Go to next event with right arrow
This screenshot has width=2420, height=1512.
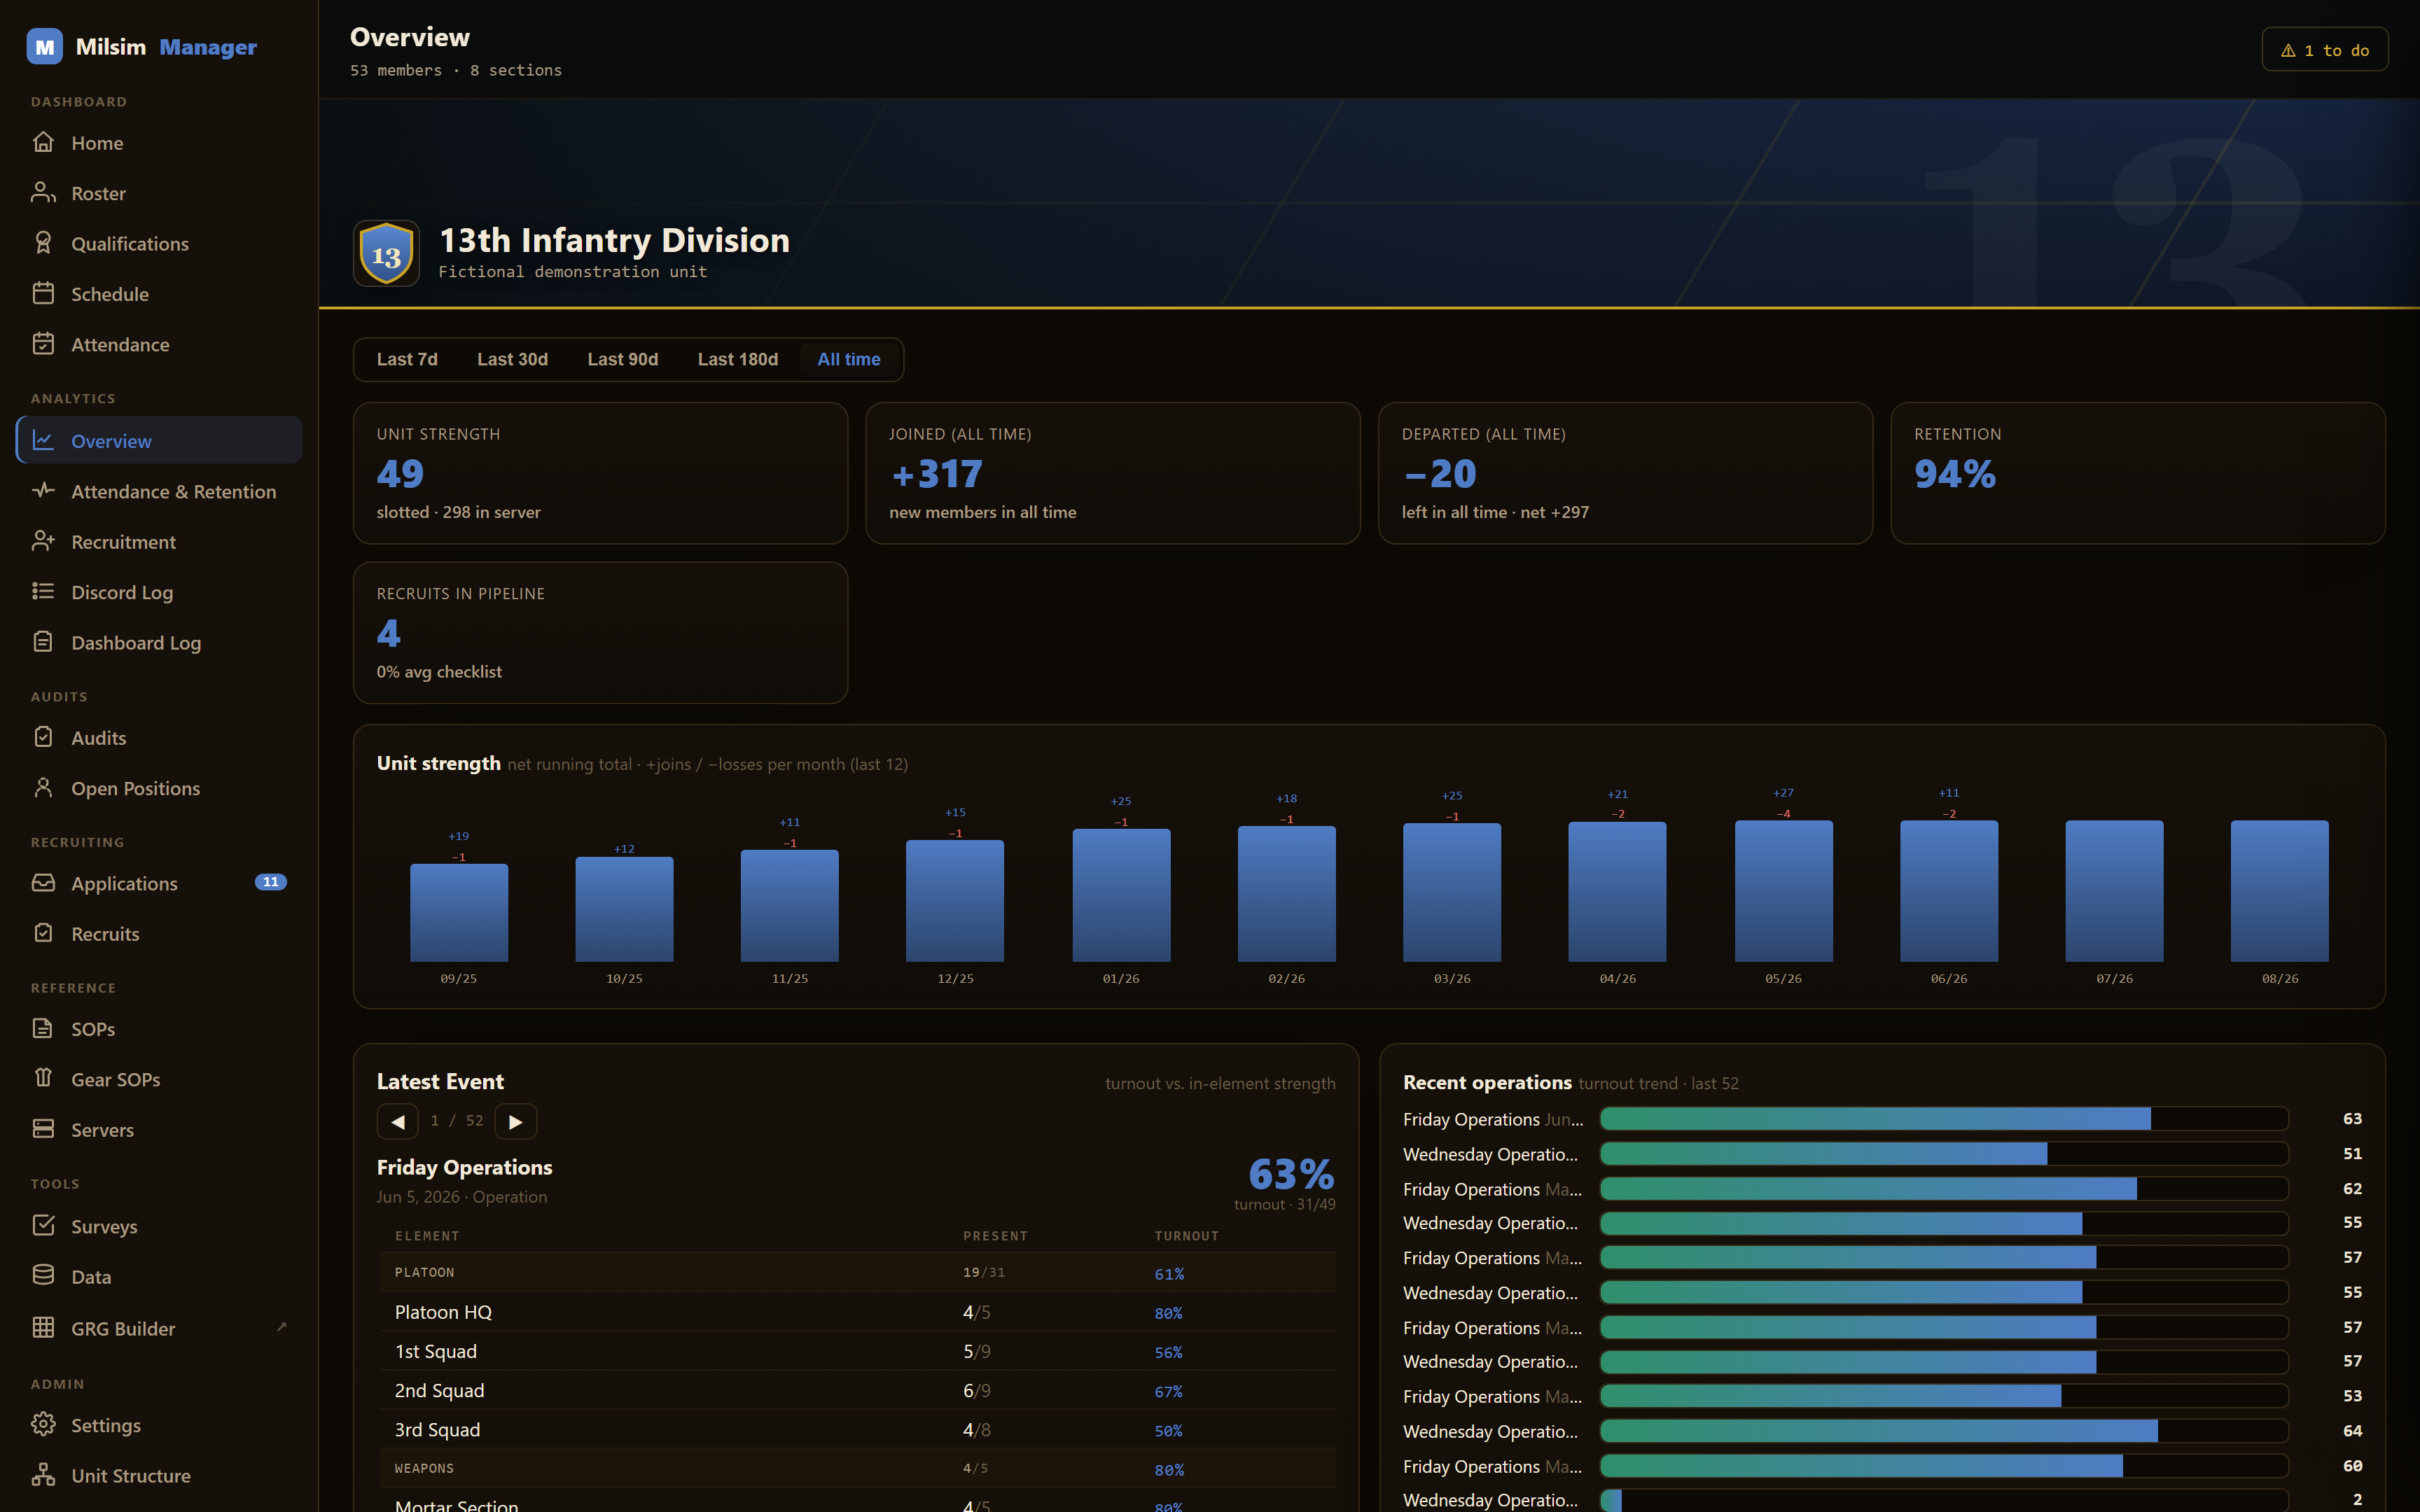(516, 1121)
